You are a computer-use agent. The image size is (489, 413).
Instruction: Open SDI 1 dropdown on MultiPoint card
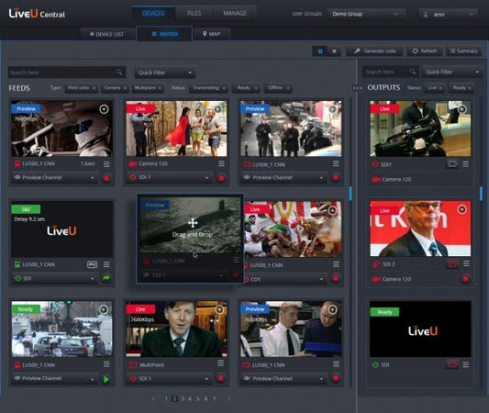170,379
